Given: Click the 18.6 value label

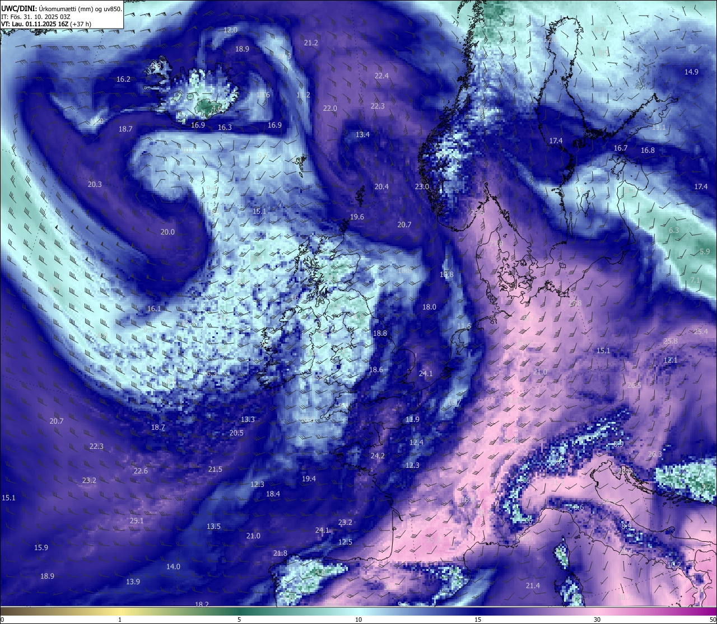Looking at the screenshot, I should tap(376, 369).
